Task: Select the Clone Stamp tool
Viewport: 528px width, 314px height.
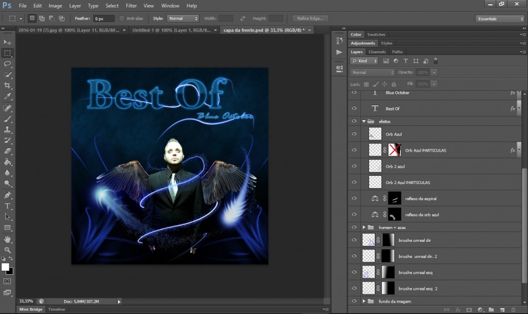Action: tap(7, 129)
